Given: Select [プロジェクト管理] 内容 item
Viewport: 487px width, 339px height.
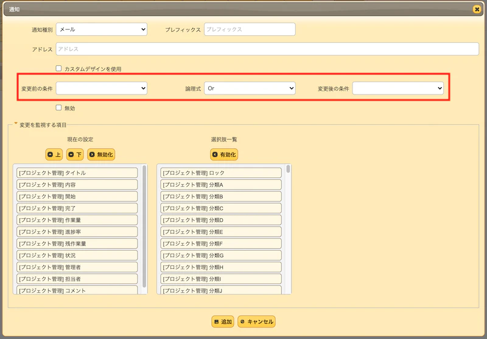Looking at the screenshot, I should 77,185.
